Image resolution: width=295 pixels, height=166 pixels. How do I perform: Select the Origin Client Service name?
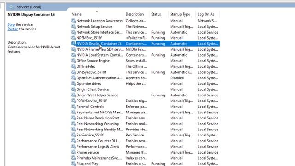pos(93,89)
